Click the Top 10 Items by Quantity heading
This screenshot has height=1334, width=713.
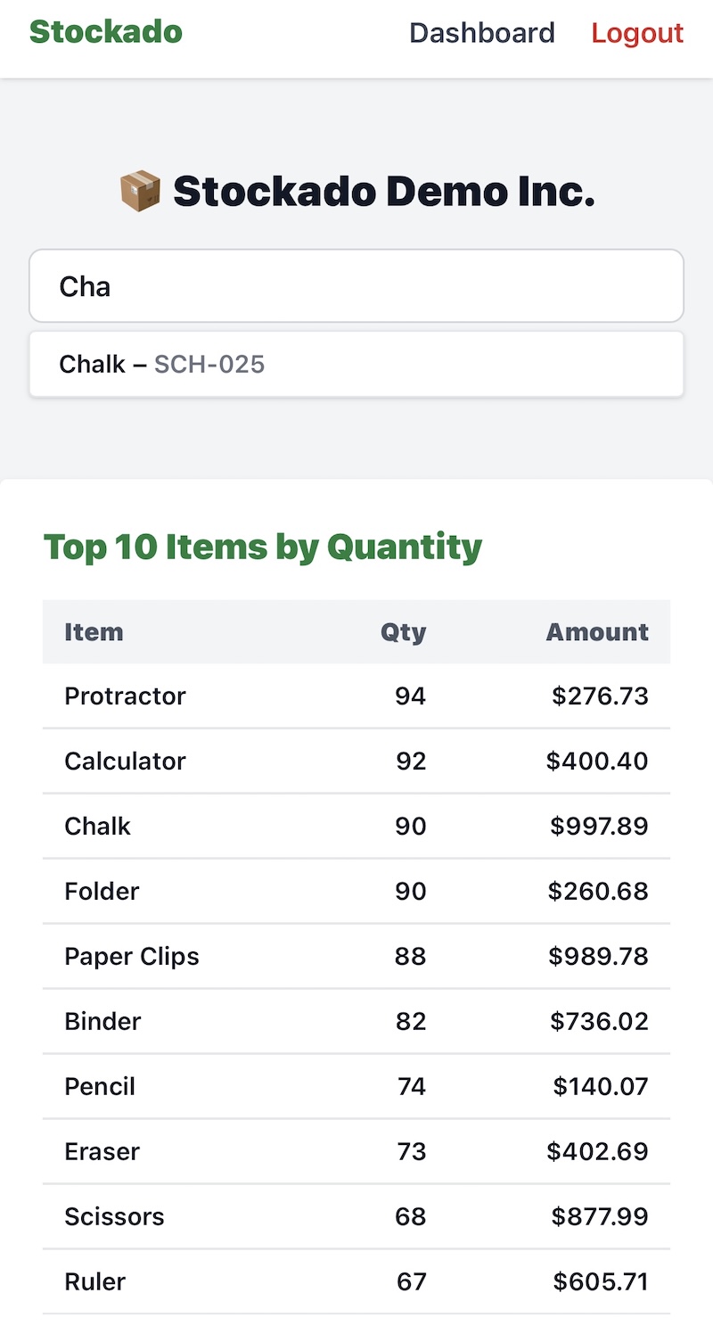tap(263, 548)
